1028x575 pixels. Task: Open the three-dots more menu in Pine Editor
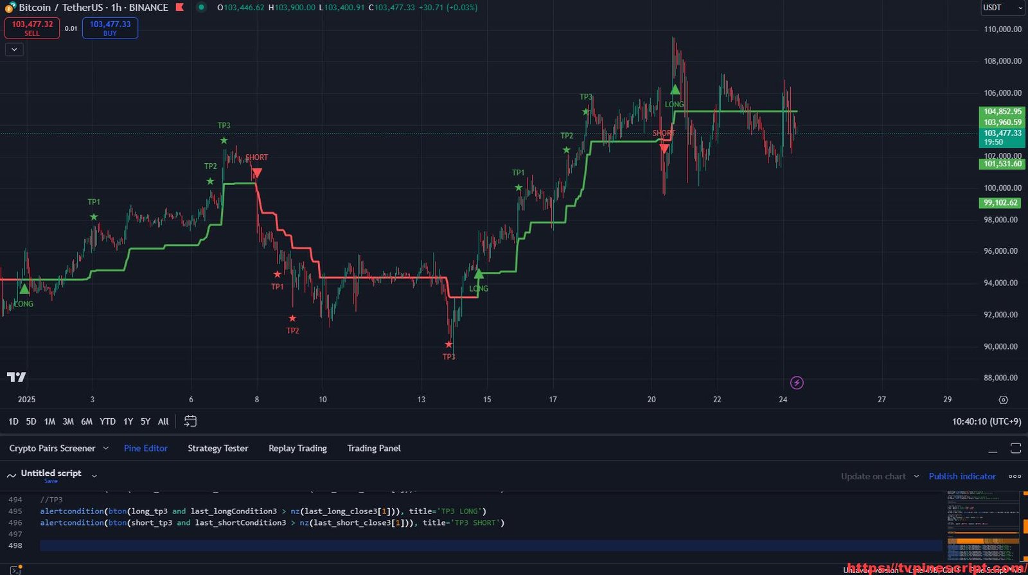[x=1015, y=476]
